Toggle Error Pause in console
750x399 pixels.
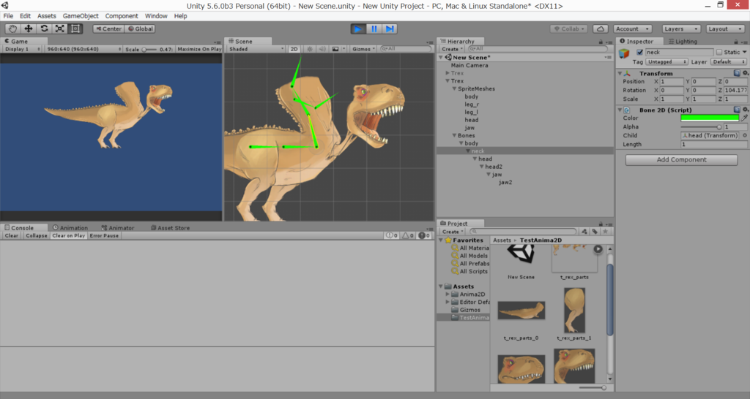click(104, 236)
